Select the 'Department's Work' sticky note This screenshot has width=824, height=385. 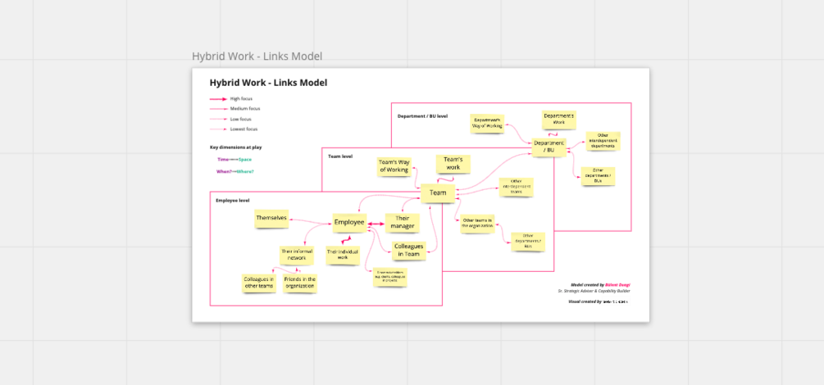coord(559,120)
